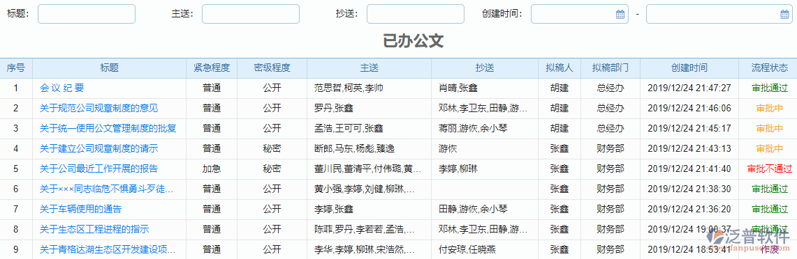This screenshot has height=259, width=797.
Task: Focus the 主送 search input field
Action: [x=251, y=14]
